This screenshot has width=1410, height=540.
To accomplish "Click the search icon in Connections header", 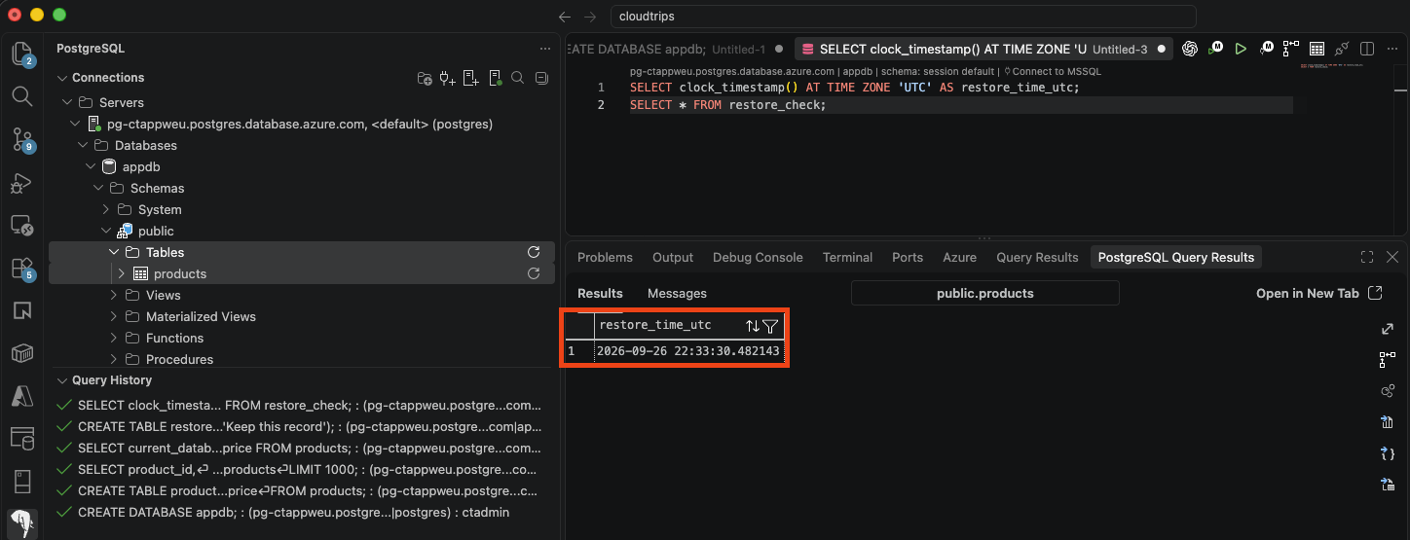I will coord(518,78).
